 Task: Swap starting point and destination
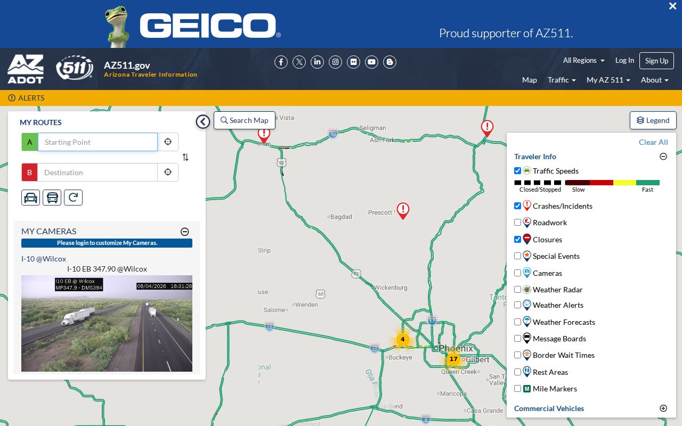coord(185,157)
